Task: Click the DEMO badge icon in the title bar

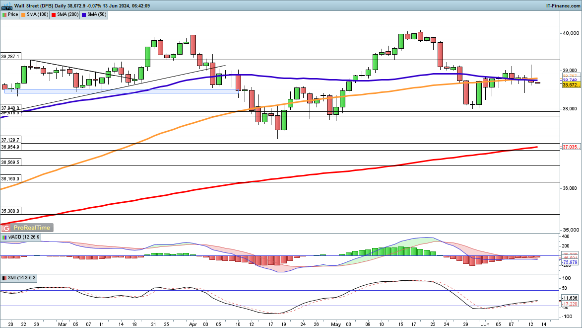Action: tap(6, 6)
